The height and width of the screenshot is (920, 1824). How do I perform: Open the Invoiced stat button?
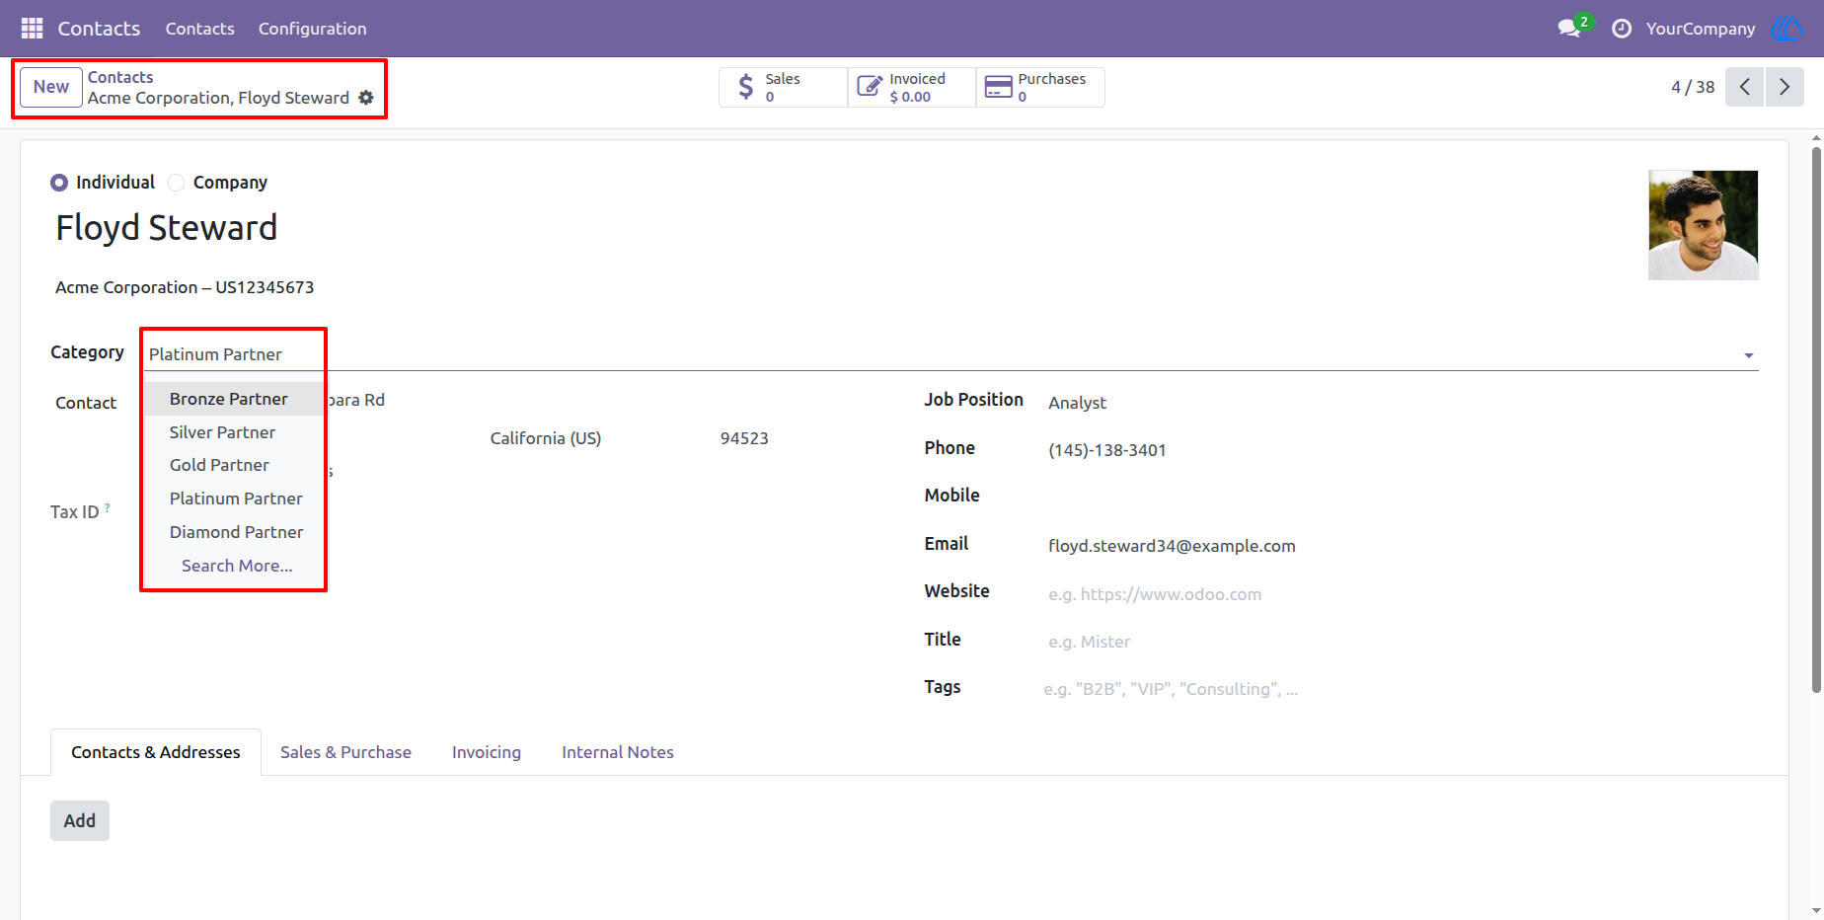pos(911,87)
